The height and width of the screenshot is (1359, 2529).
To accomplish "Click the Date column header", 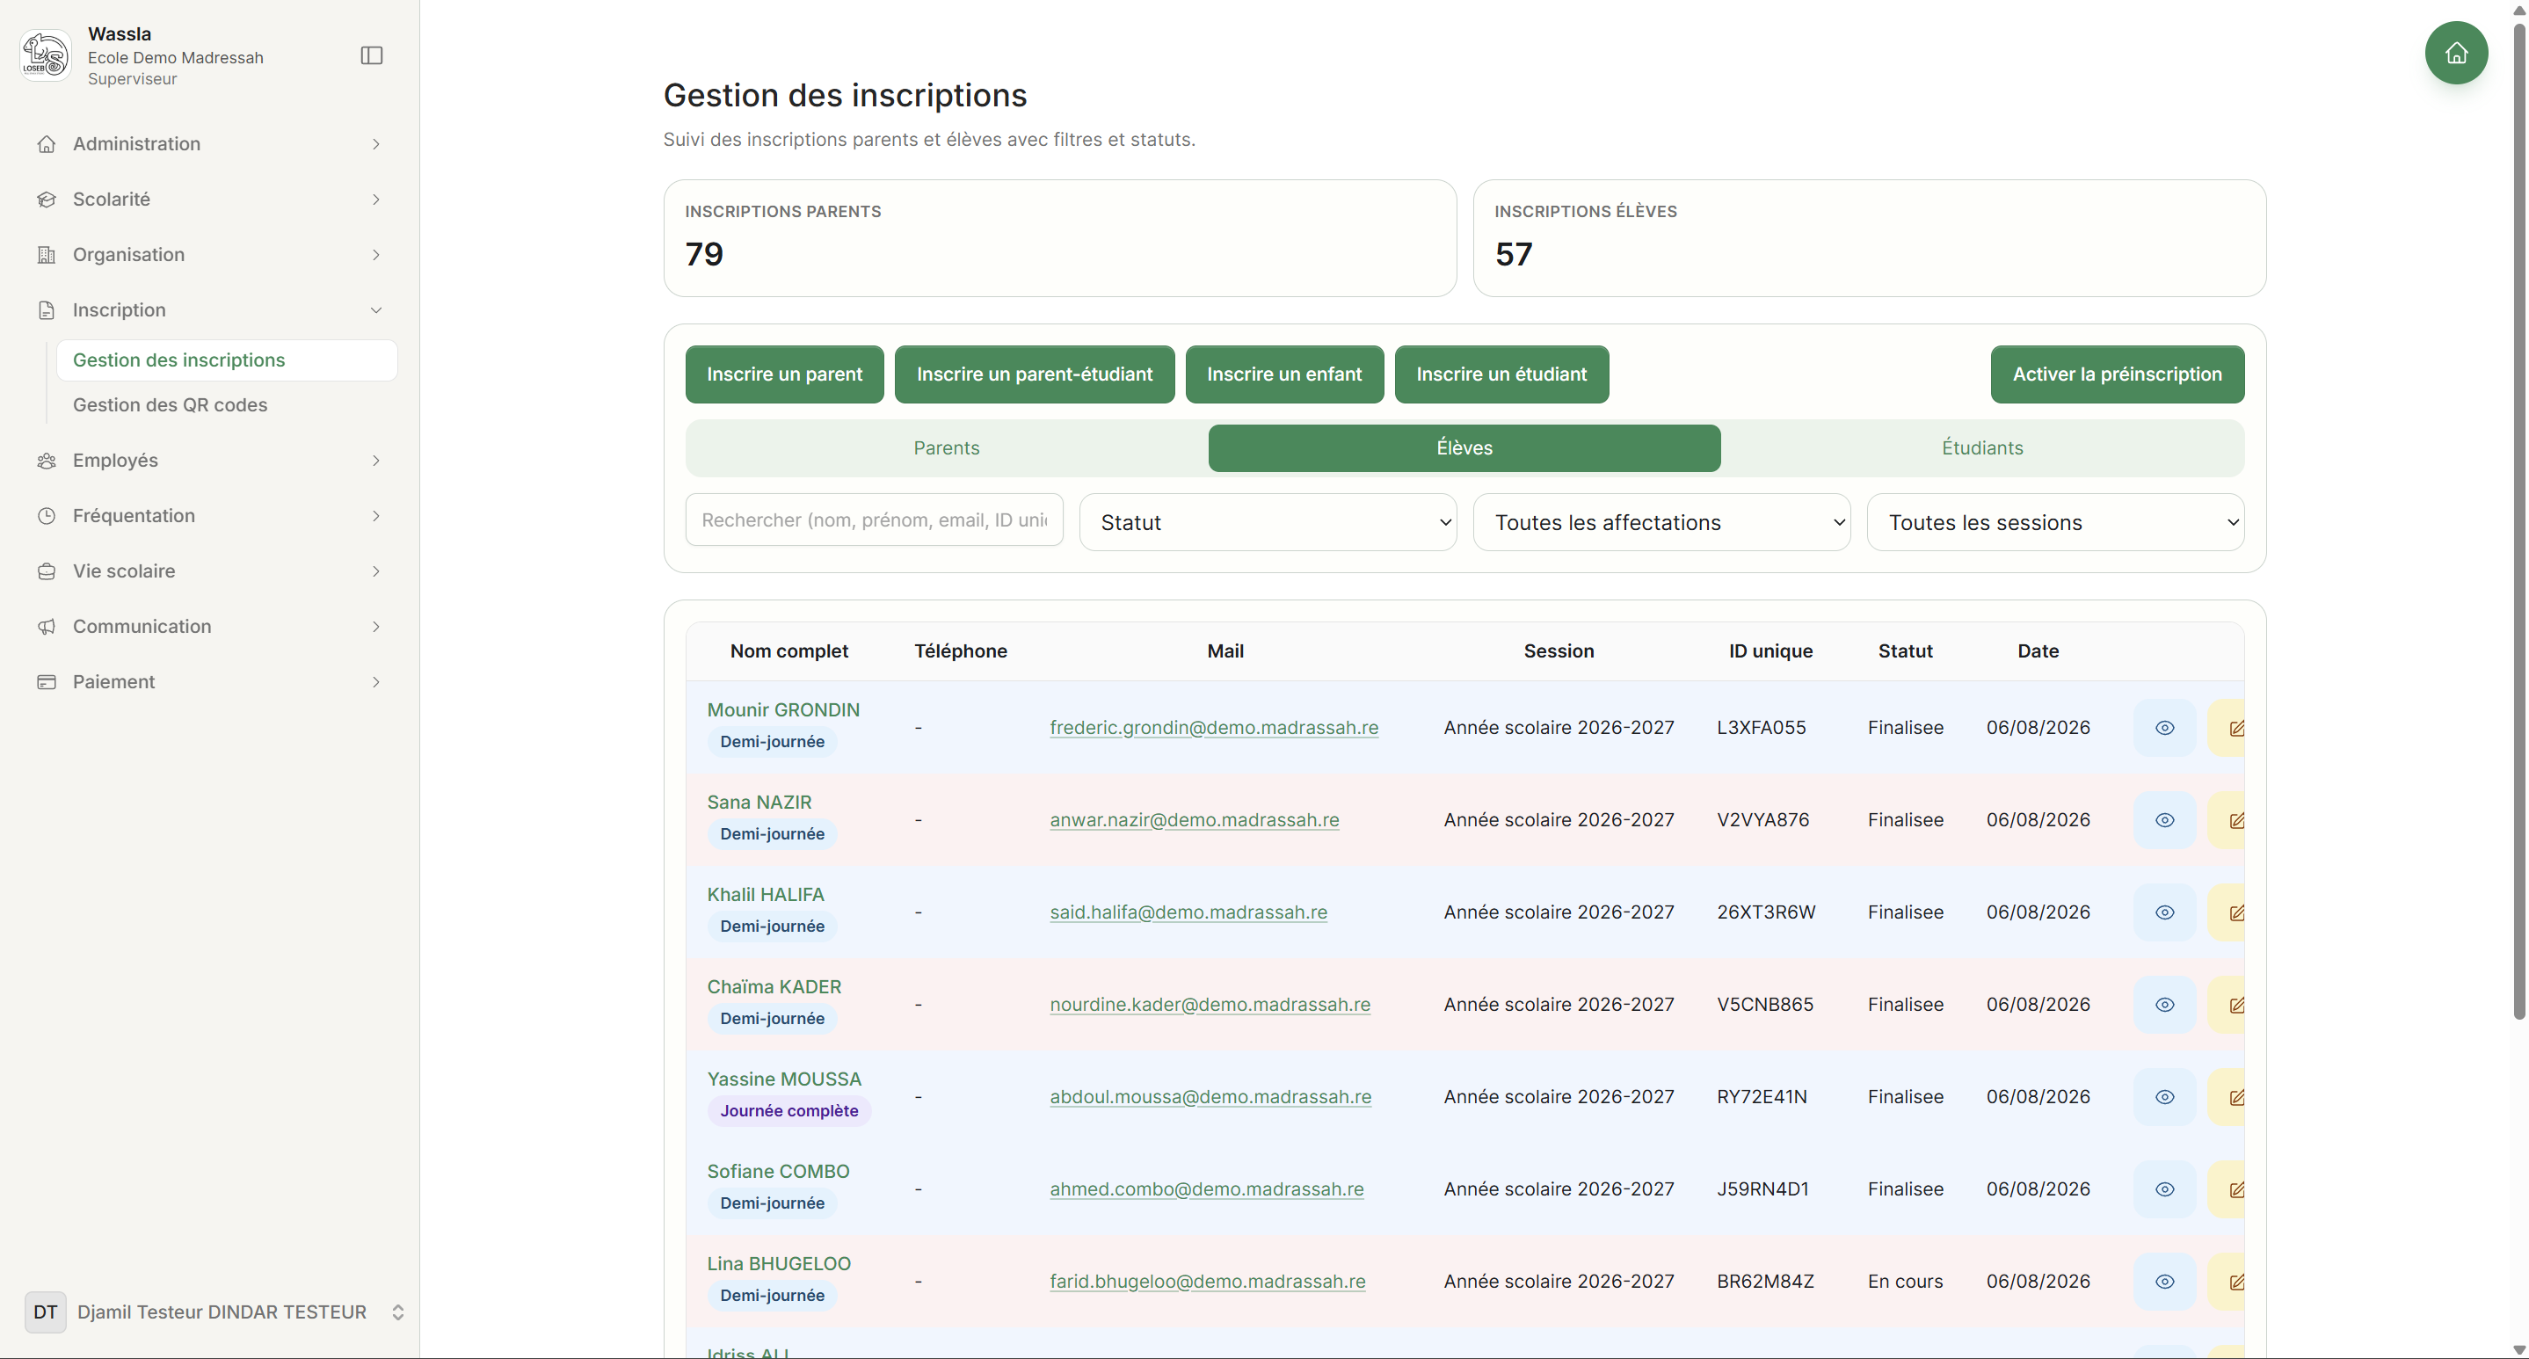I will click(x=2038, y=651).
